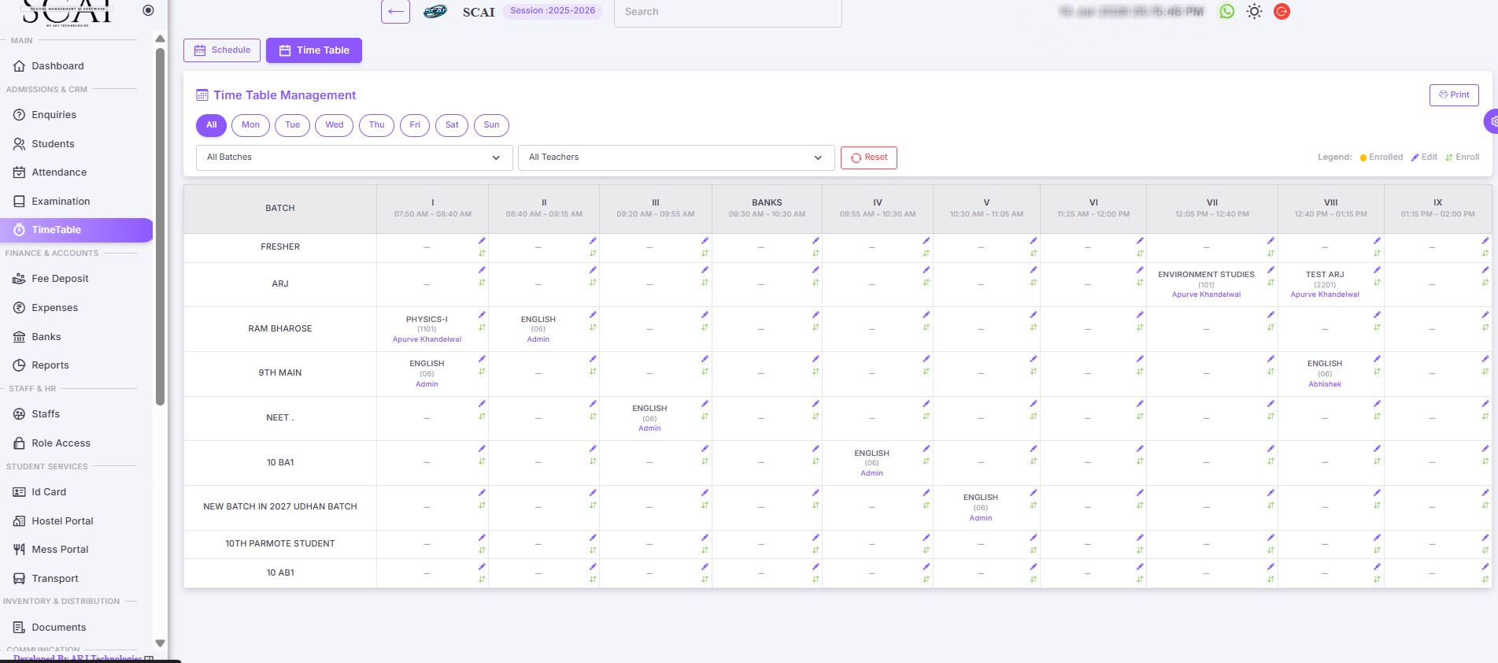This screenshot has height=663, width=1498.
Task: Edit 9TH MAIN period VIII English pencil
Action: [x=1377, y=359]
